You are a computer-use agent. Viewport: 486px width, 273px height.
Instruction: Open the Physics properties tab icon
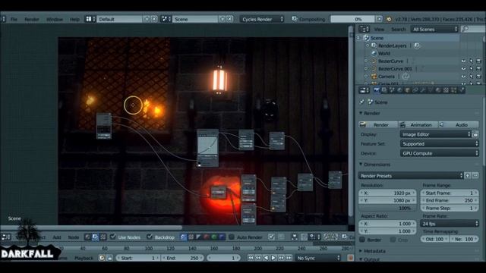462,90
